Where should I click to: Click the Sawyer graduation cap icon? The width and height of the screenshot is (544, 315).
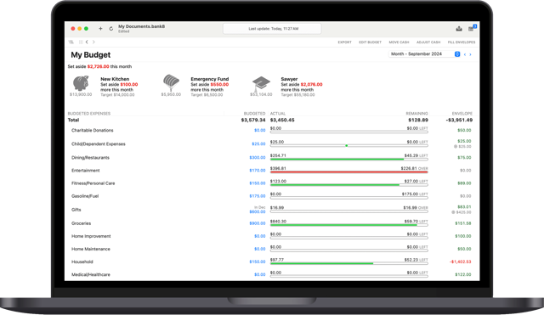[x=261, y=84]
